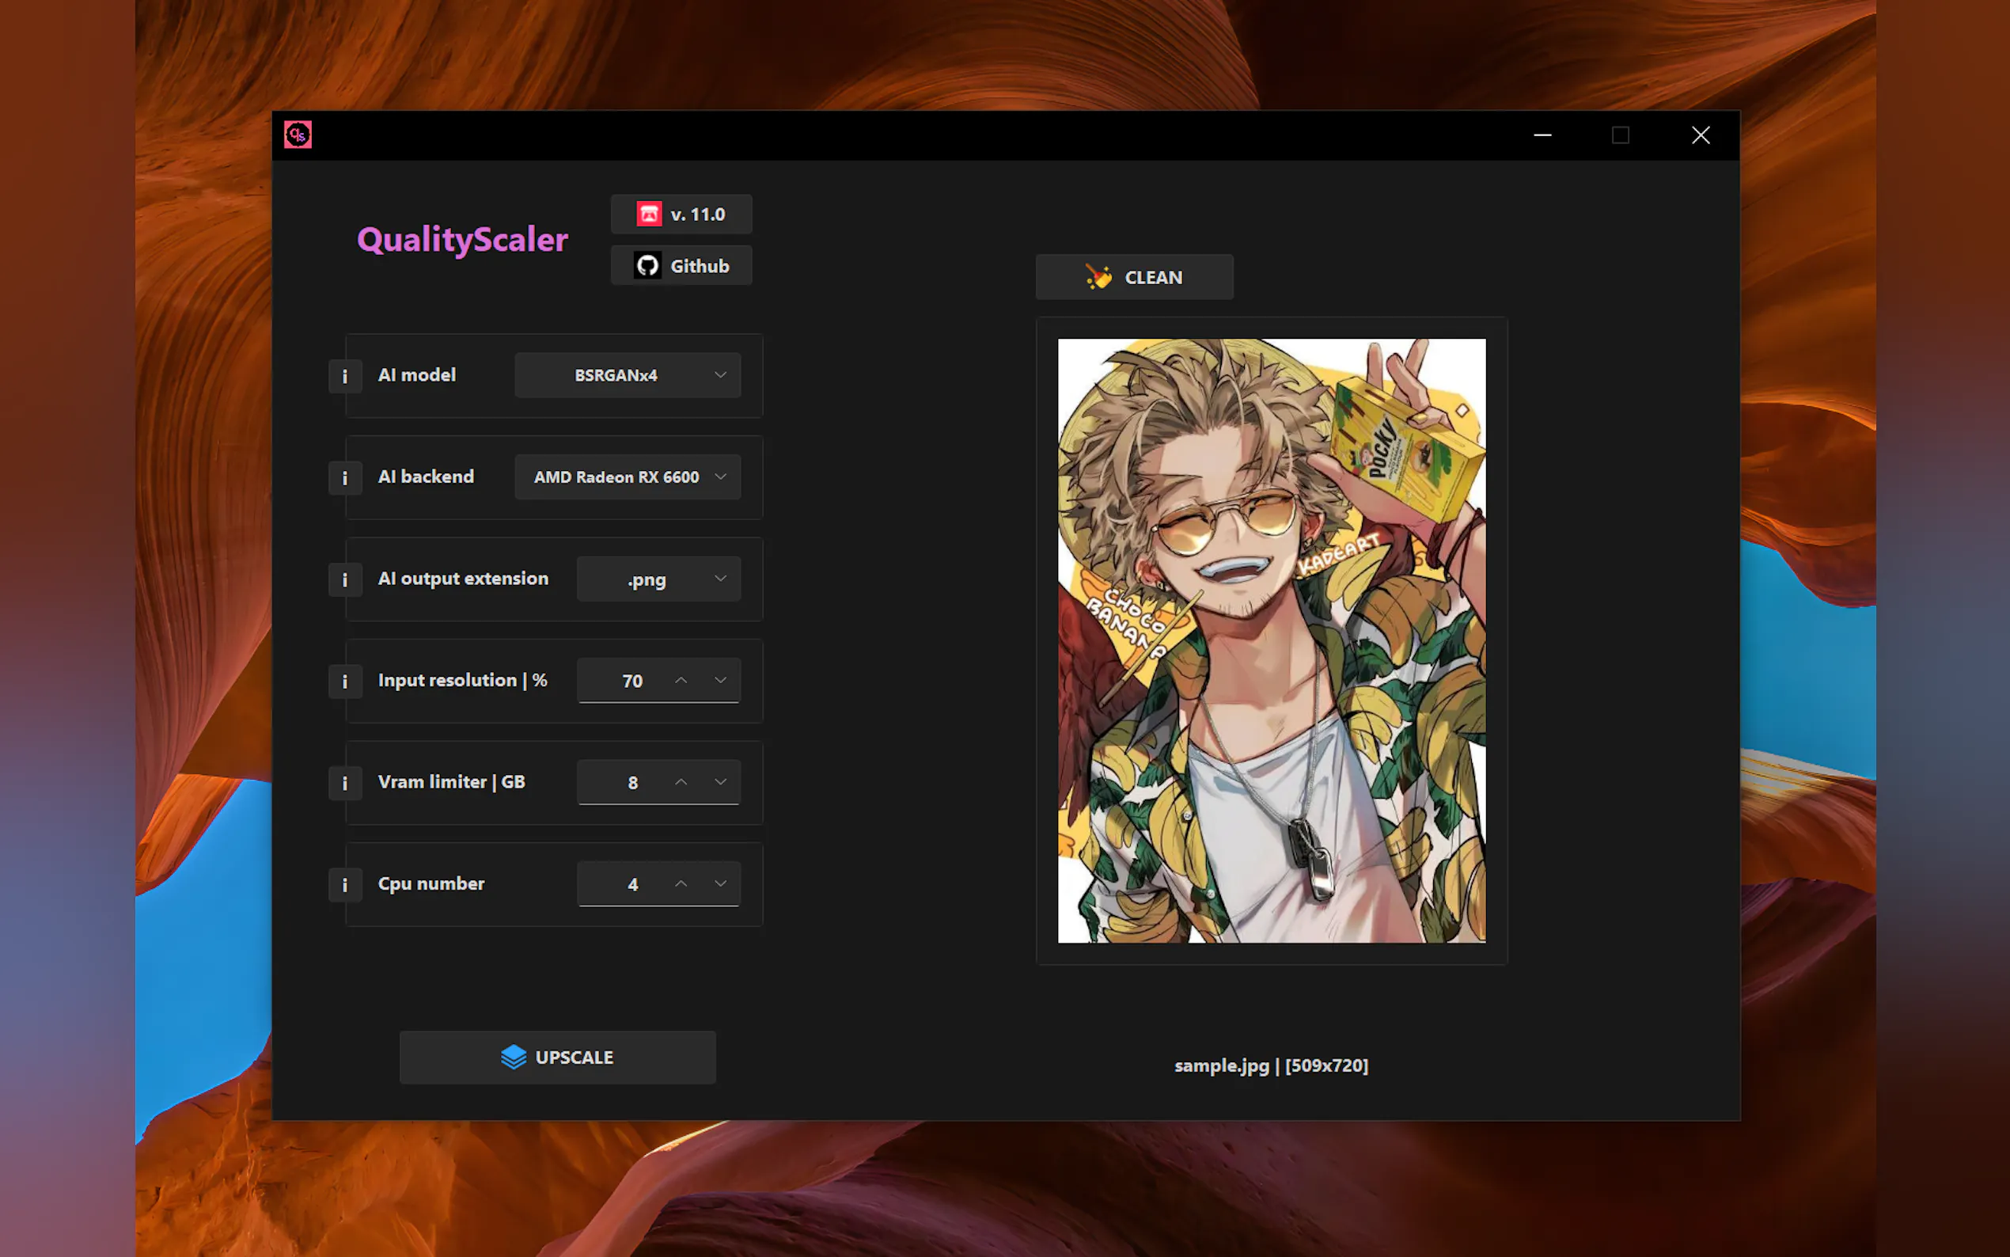Image resolution: width=2010 pixels, height=1257 pixels.
Task: Expand the .png output extension dropdown
Action: [659, 579]
